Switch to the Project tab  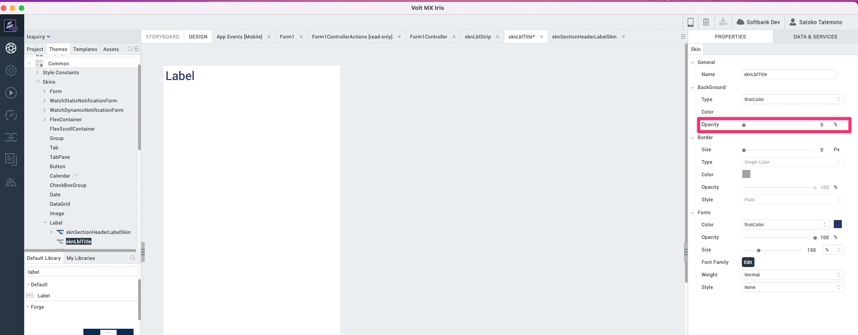tap(35, 49)
